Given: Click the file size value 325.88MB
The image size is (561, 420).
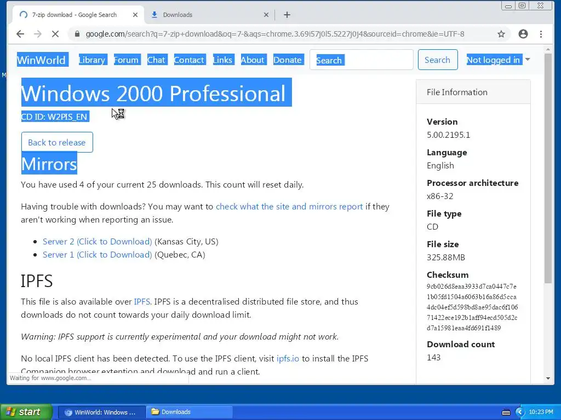Looking at the screenshot, I should [x=446, y=257].
